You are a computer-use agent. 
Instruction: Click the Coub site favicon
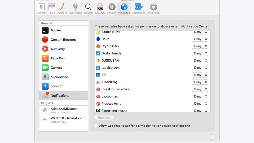pos(98,39)
